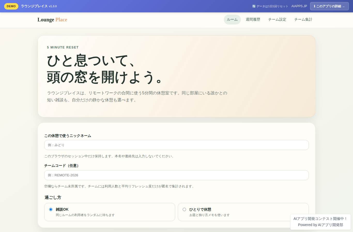
Task: Click the AIAPPS.JP link
Action: click(x=299, y=6)
